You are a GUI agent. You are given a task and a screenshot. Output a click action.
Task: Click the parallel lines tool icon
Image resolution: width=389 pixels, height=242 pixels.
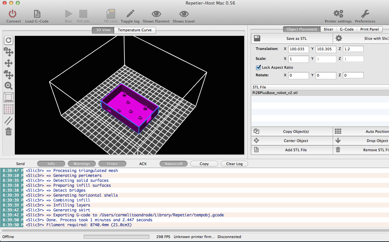(x=9, y=121)
